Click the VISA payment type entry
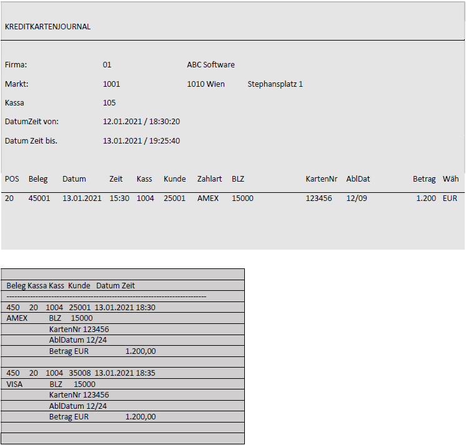The height and width of the screenshot is (445, 466). [x=14, y=384]
